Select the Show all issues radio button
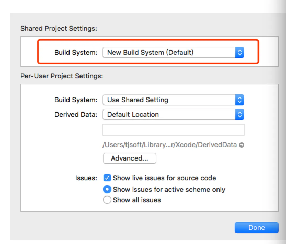This screenshot has width=286, height=244. 107,200
